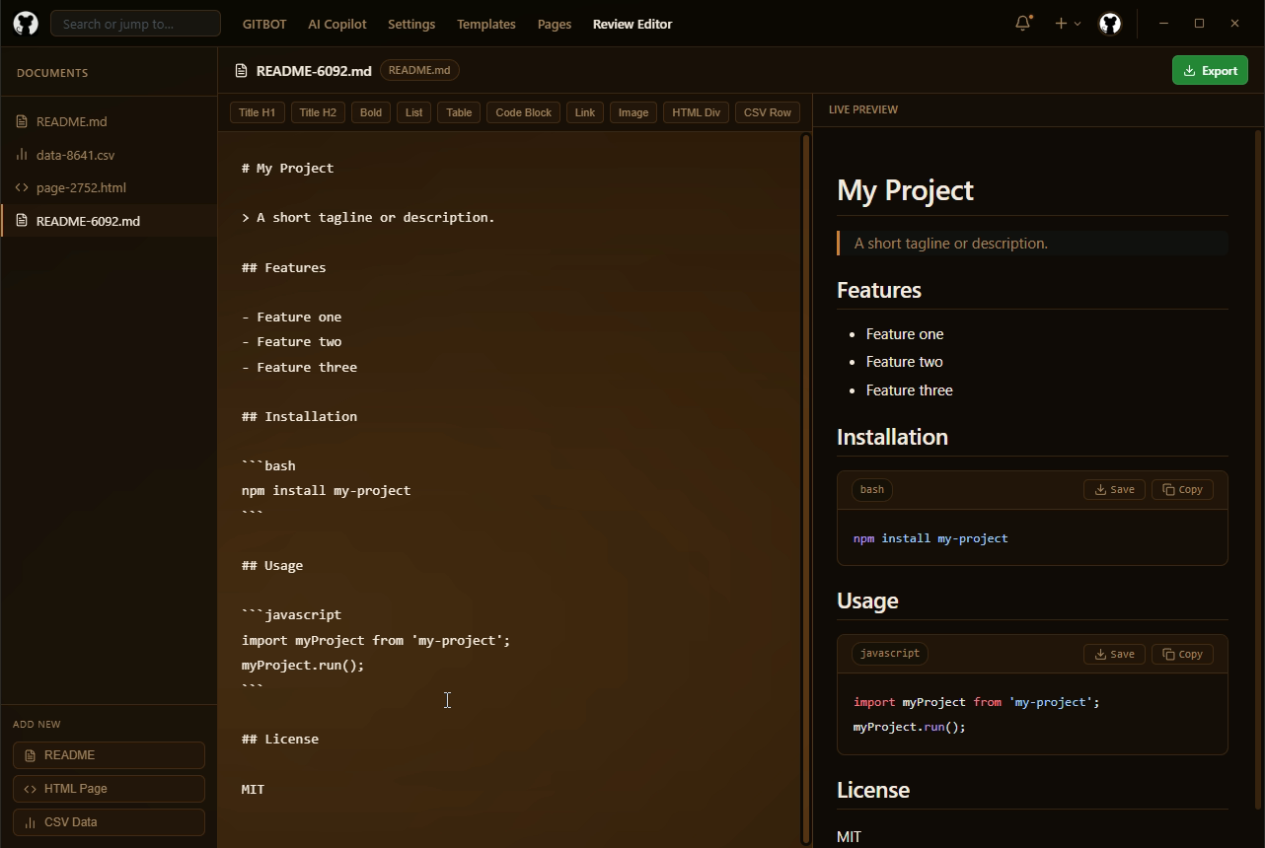Switch to the Templates tab
Screen dimensions: 1265x848
pyautogui.click(x=485, y=24)
